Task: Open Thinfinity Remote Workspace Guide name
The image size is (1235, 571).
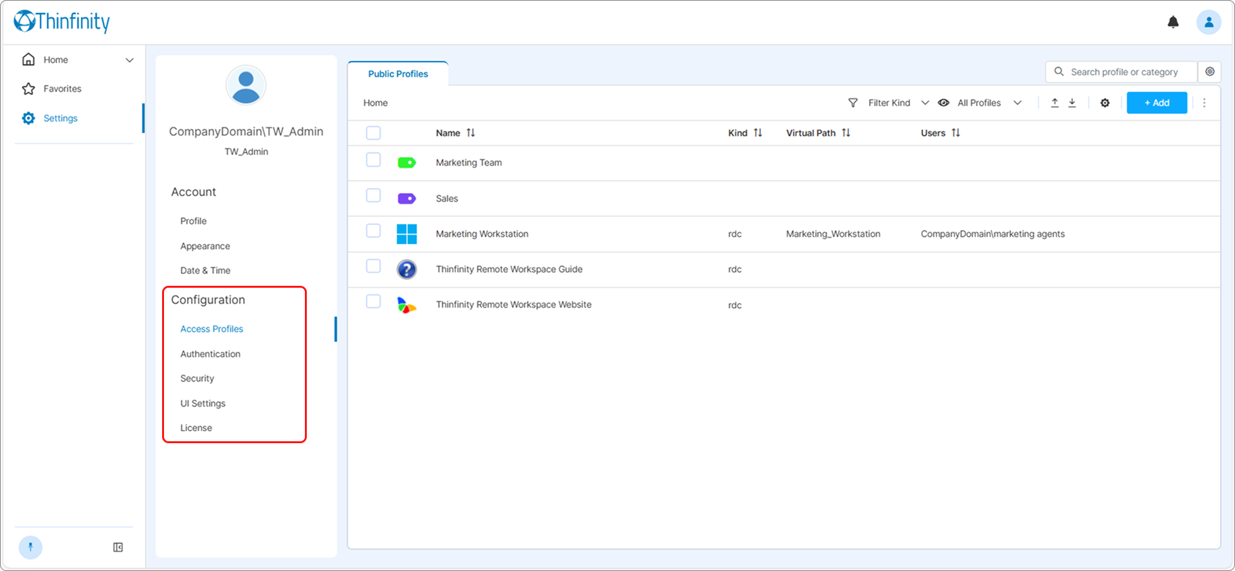Action: tap(509, 269)
